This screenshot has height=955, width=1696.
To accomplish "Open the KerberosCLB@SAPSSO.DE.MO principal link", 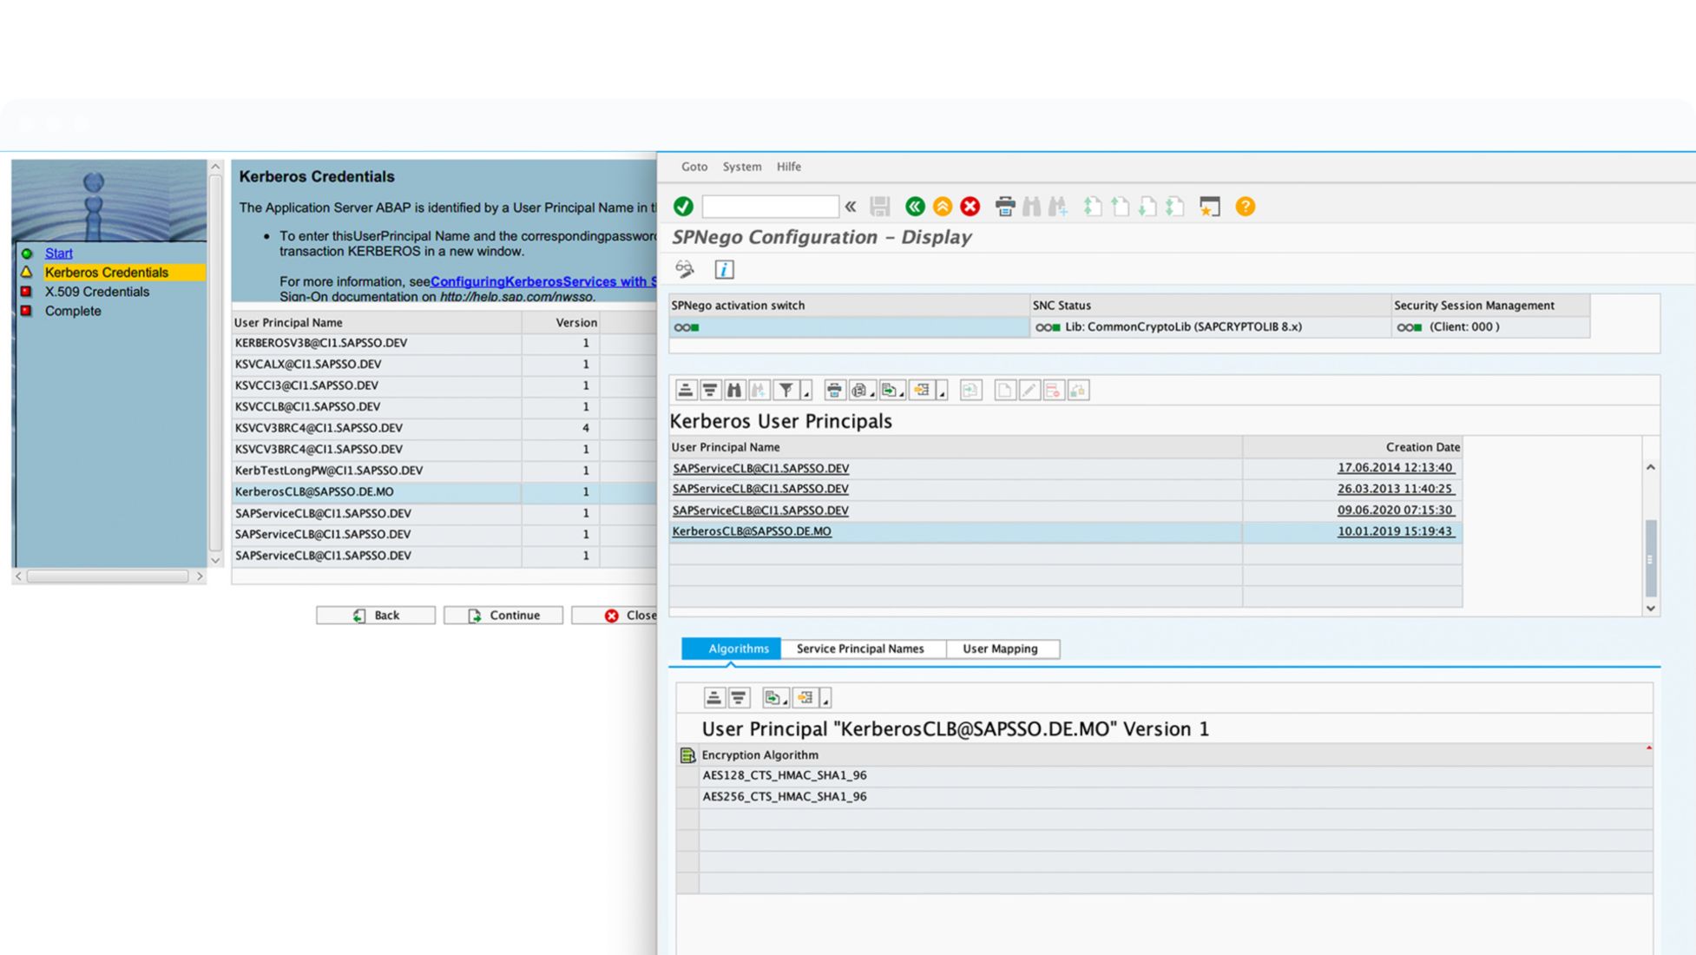I will 752,531.
